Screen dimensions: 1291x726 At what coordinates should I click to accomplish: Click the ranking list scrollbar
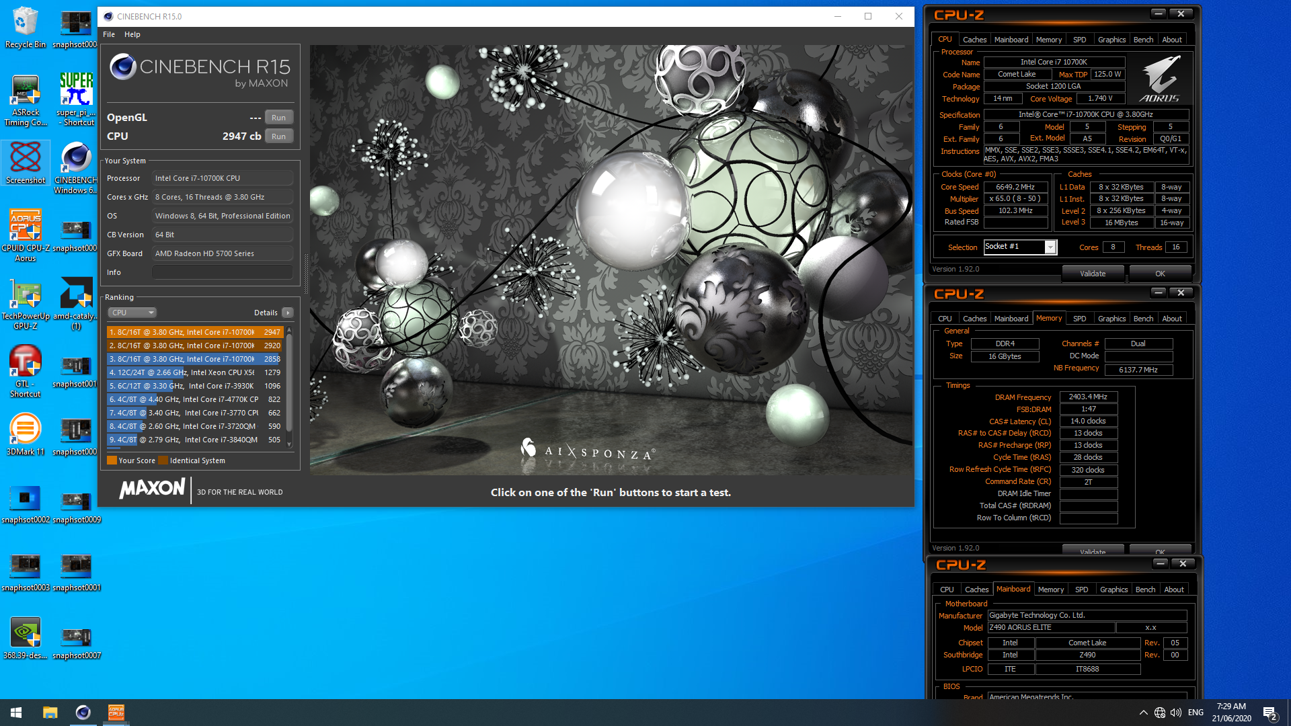(289, 383)
